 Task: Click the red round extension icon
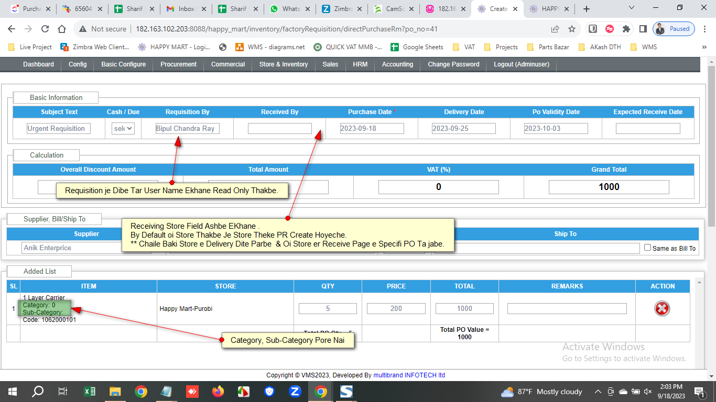click(x=610, y=29)
